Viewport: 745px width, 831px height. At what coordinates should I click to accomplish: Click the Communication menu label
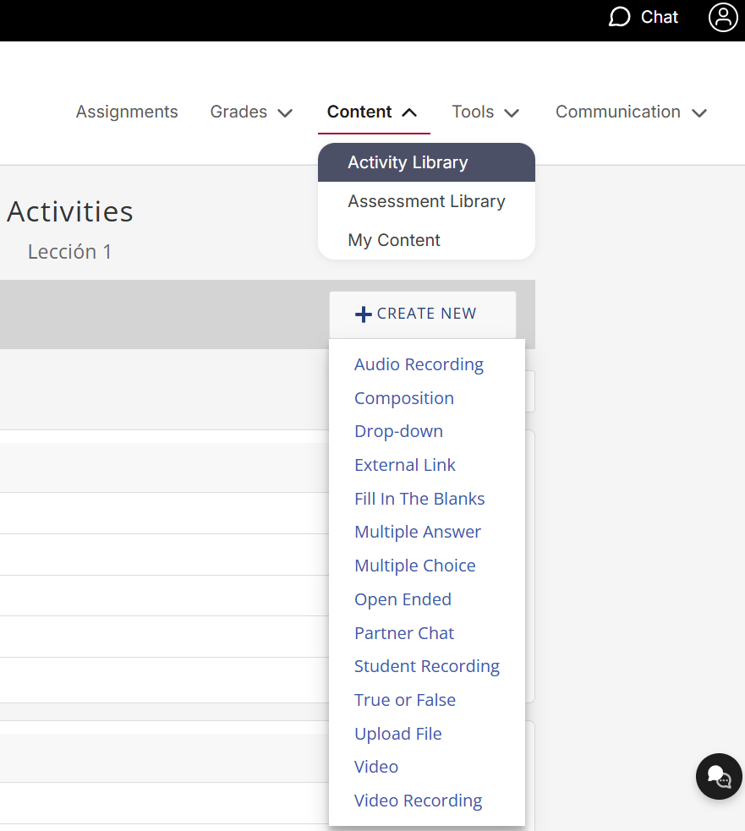[618, 112]
